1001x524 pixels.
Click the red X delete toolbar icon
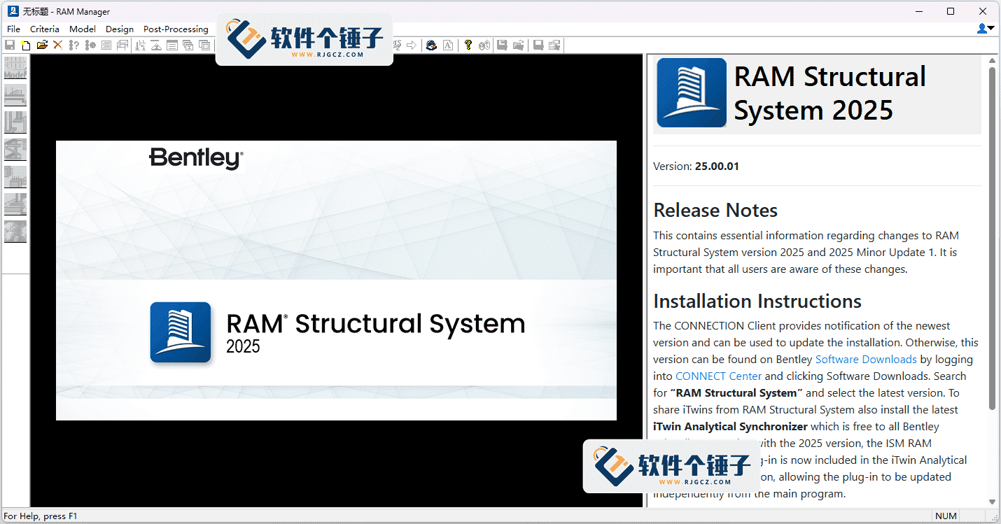(x=58, y=45)
